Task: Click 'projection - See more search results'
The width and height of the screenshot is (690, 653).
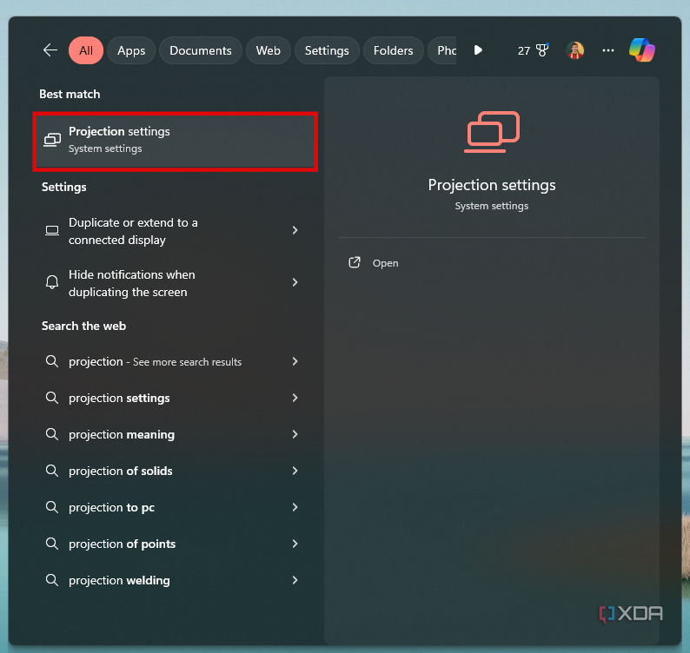Action: (155, 361)
